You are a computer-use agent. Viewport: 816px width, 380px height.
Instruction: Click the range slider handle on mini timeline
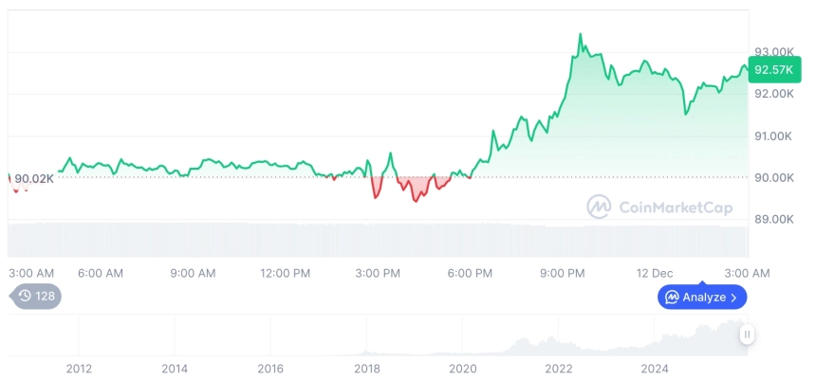pos(748,334)
